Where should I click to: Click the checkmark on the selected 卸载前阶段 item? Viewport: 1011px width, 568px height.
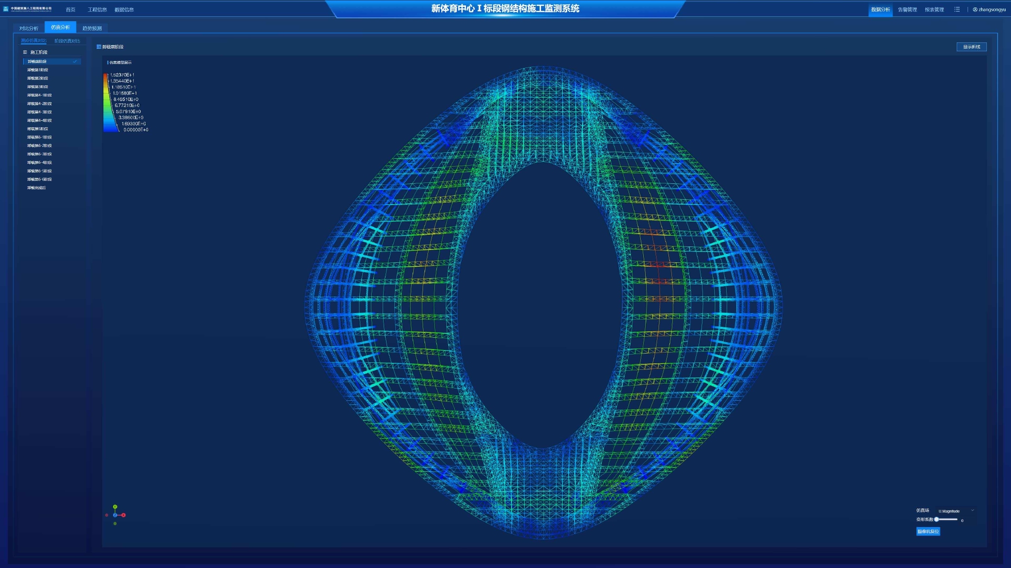[75, 62]
